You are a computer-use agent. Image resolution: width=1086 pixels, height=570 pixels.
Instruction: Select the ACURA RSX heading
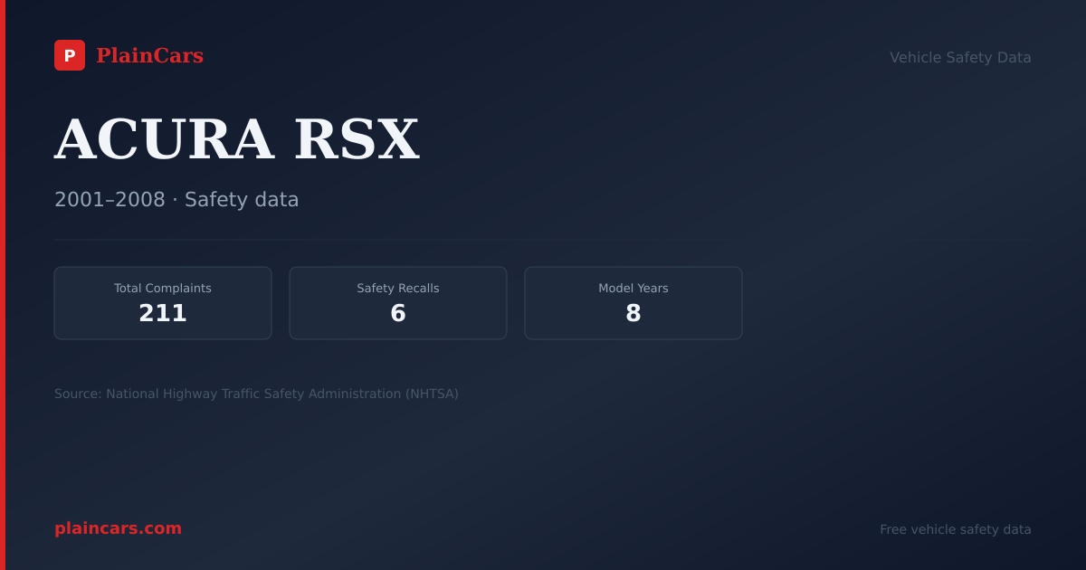[237, 139]
